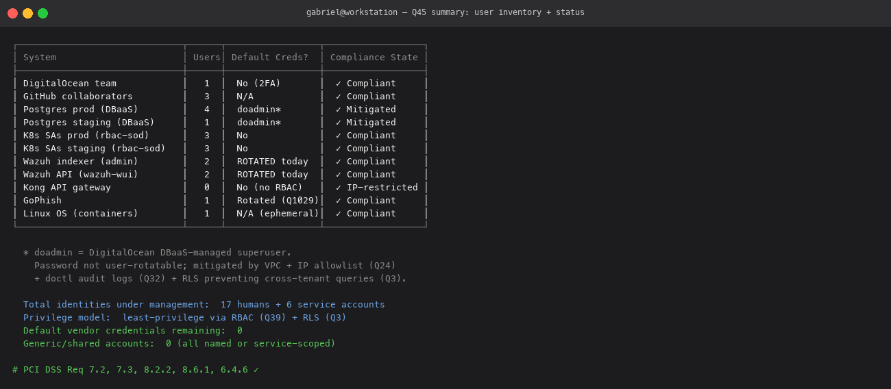
Task: Click the 'Generic/shared accounts' summary line
Action: point(180,344)
